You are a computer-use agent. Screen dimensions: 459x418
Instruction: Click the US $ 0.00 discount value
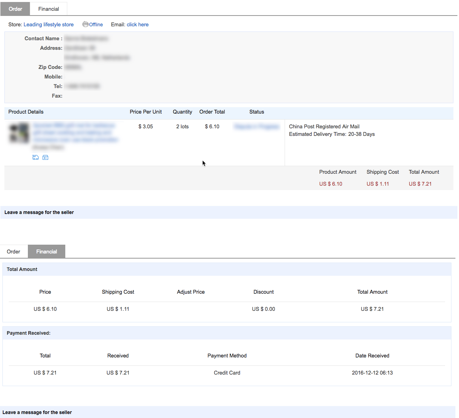pos(263,309)
